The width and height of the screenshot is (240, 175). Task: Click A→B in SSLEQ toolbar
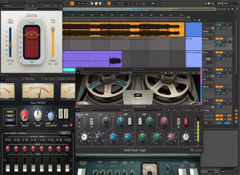click(x=181, y=110)
